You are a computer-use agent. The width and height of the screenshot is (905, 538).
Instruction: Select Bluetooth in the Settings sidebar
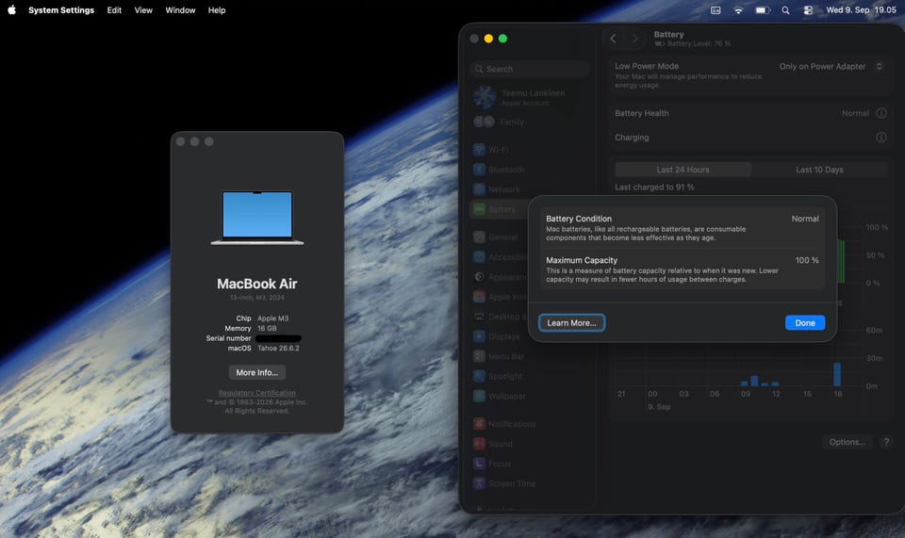coord(529,170)
